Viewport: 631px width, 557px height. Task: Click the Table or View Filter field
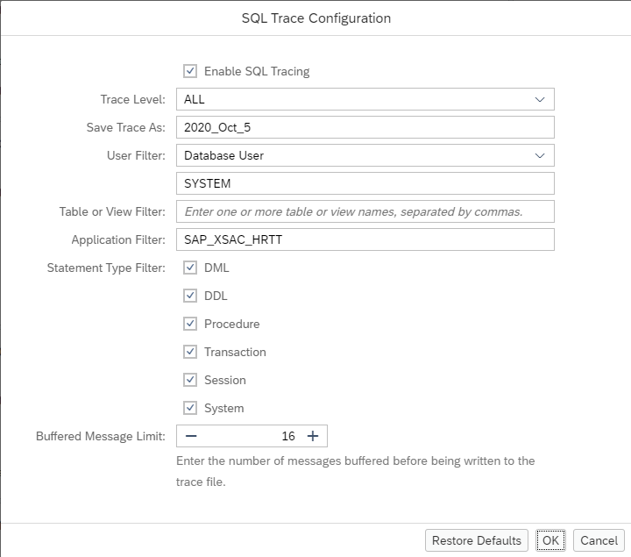click(x=365, y=211)
